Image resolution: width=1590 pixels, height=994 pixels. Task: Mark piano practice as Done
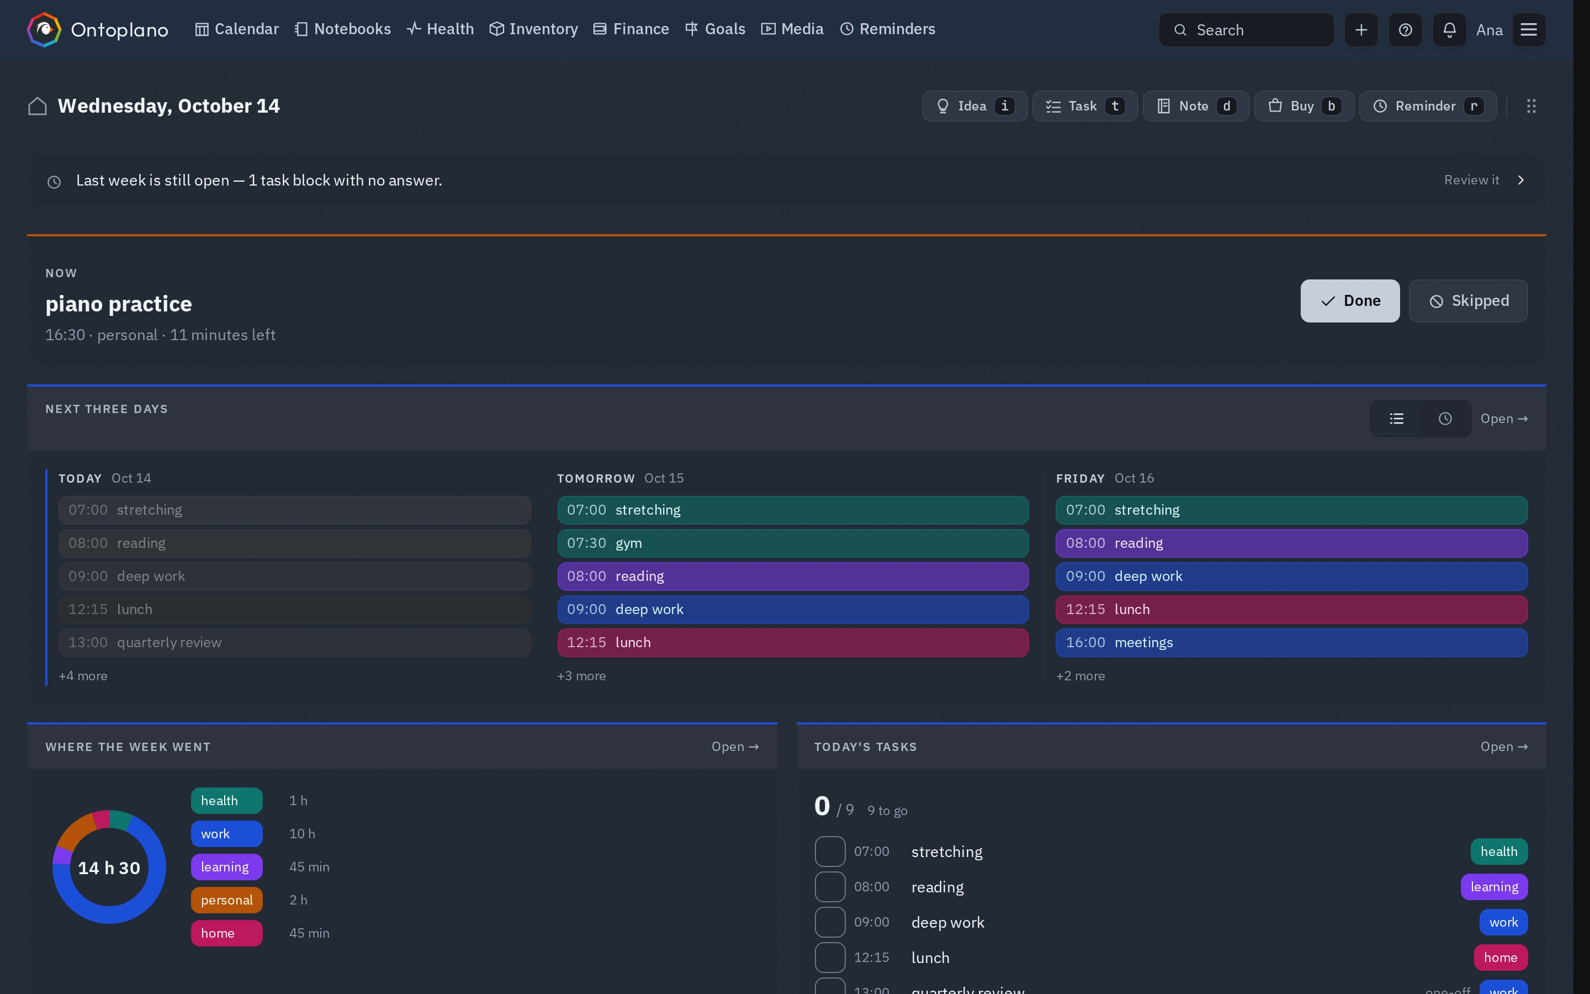pos(1349,301)
